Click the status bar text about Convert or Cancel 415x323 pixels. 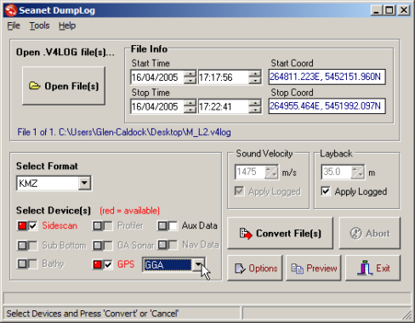[x=93, y=314]
